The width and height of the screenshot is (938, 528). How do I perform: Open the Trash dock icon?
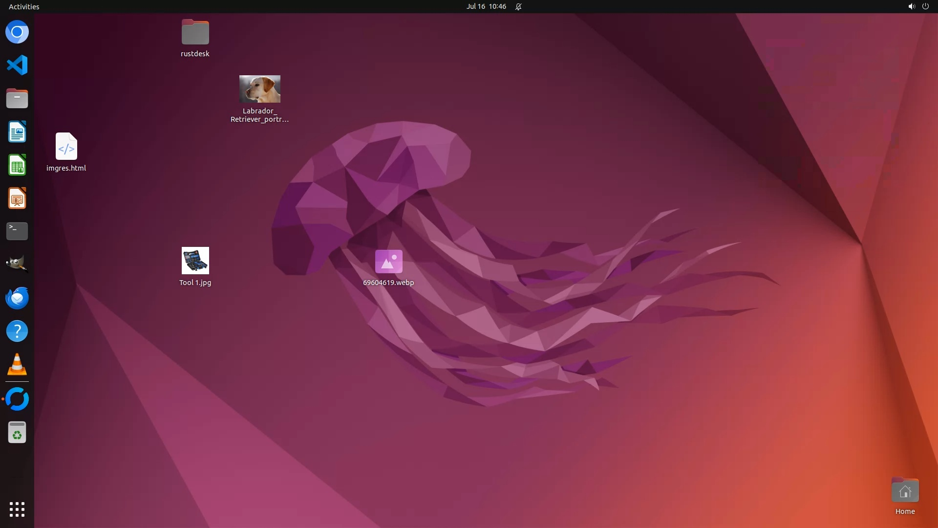pyautogui.click(x=17, y=433)
